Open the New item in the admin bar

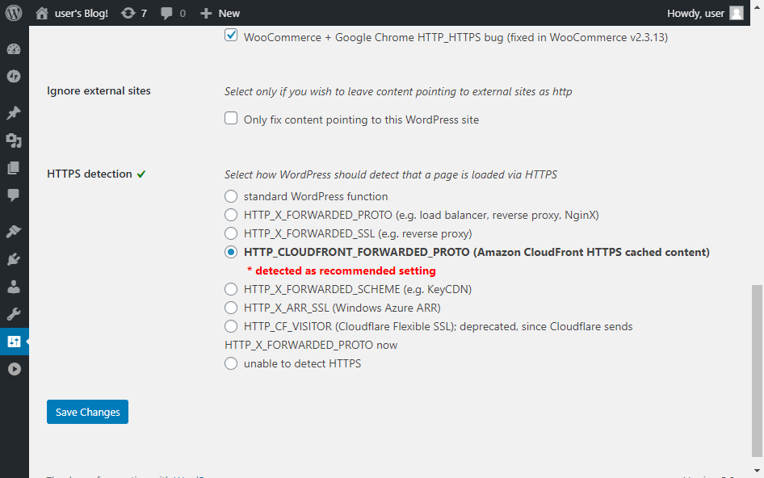(x=219, y=12)
